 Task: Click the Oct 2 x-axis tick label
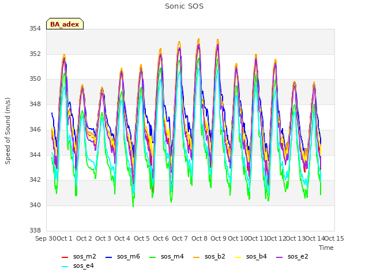coord(84,238)
